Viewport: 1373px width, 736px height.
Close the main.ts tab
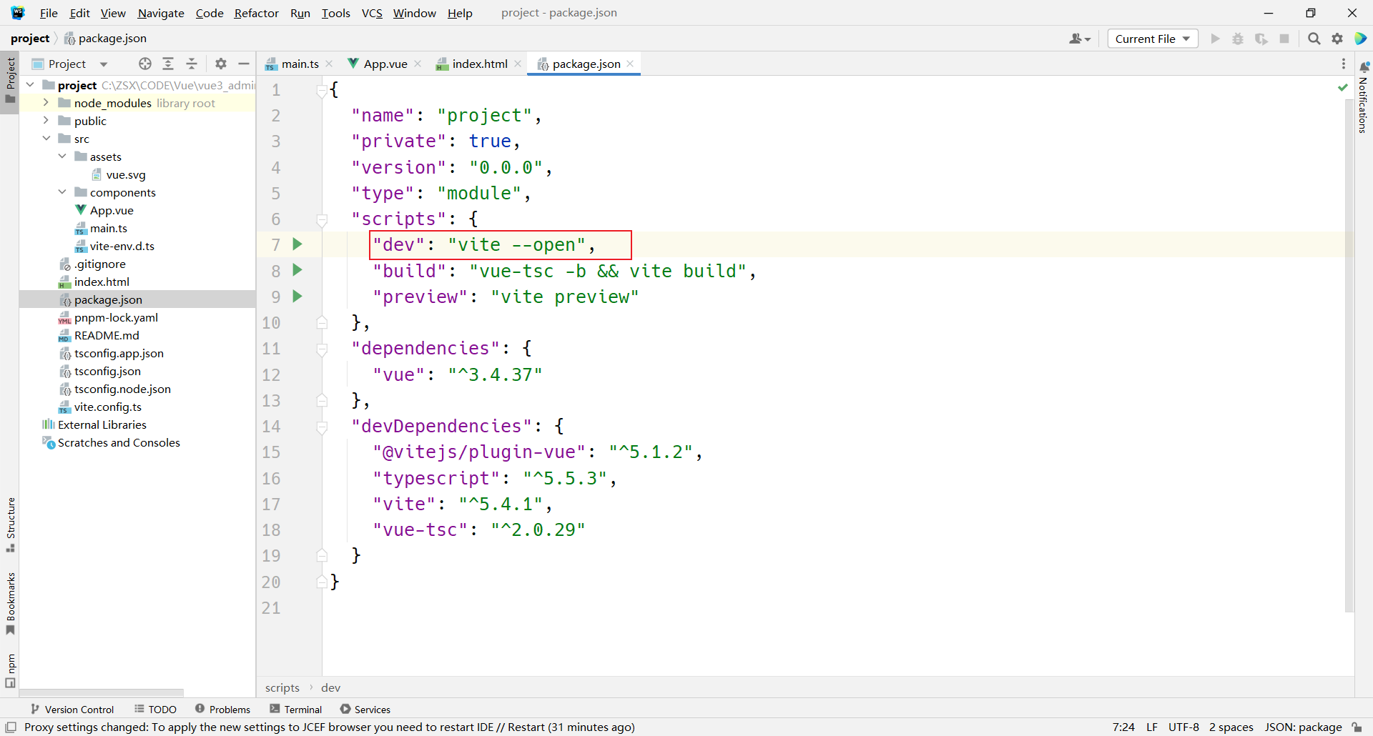coord(329,64)
